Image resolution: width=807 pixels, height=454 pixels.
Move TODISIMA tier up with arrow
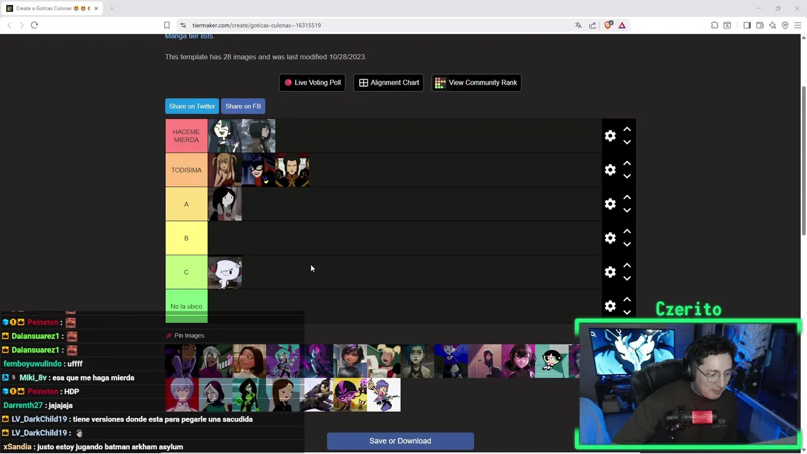click(627, 163)
